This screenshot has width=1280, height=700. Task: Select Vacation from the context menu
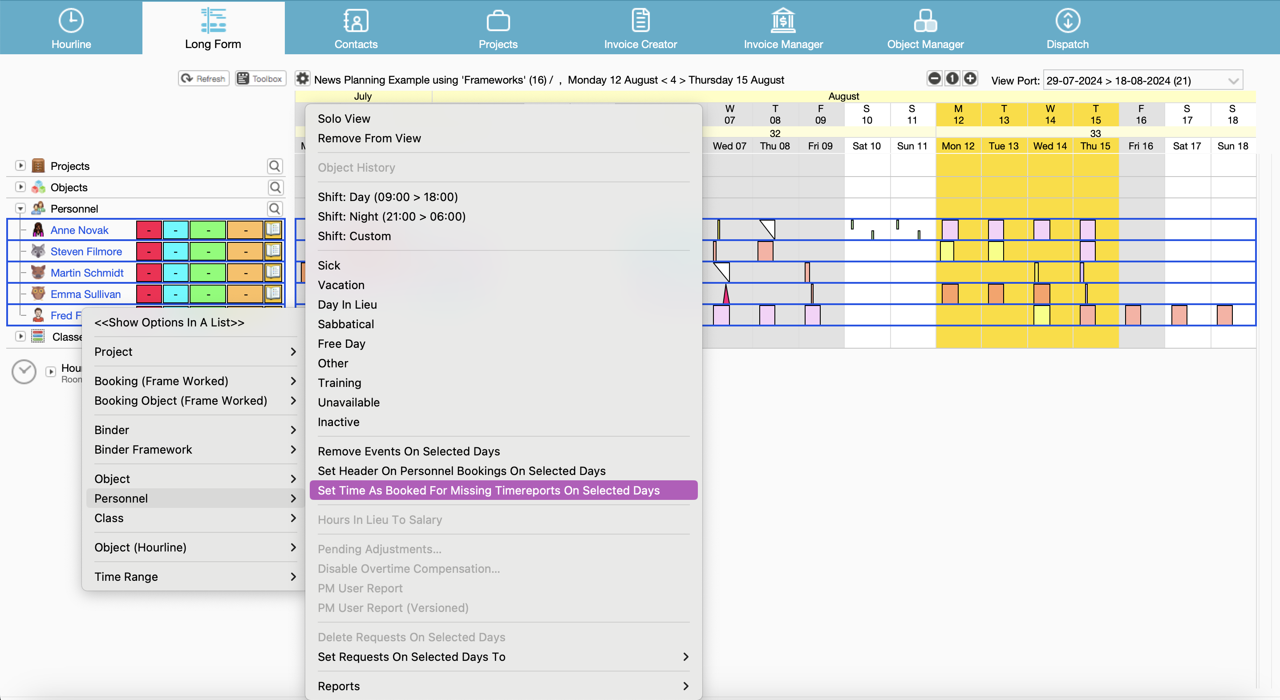coord(341,285)
